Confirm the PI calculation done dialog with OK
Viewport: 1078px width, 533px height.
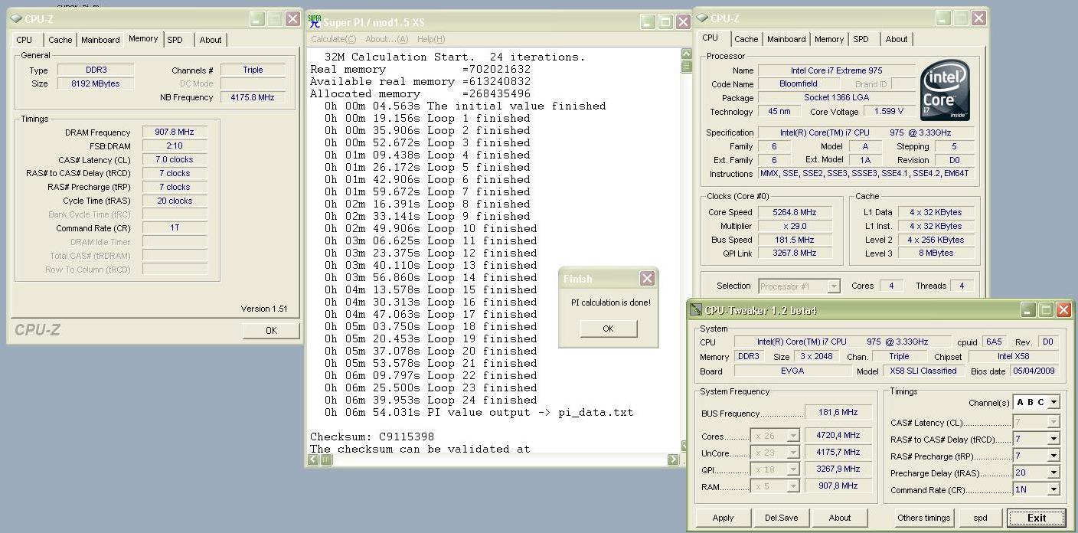coord(608,329)
